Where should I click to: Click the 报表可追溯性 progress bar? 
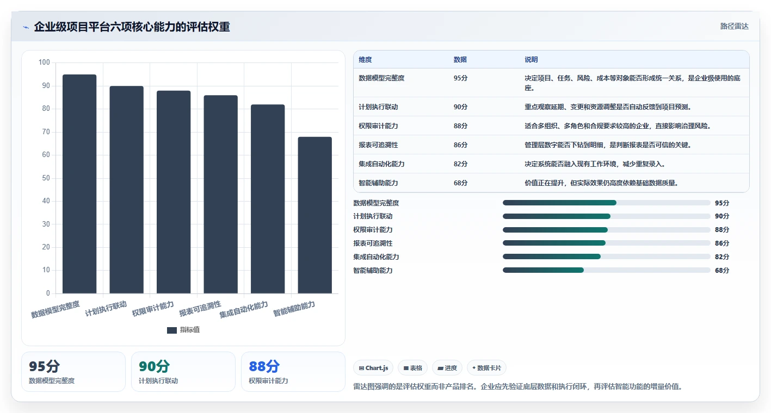tap(607, 243)
